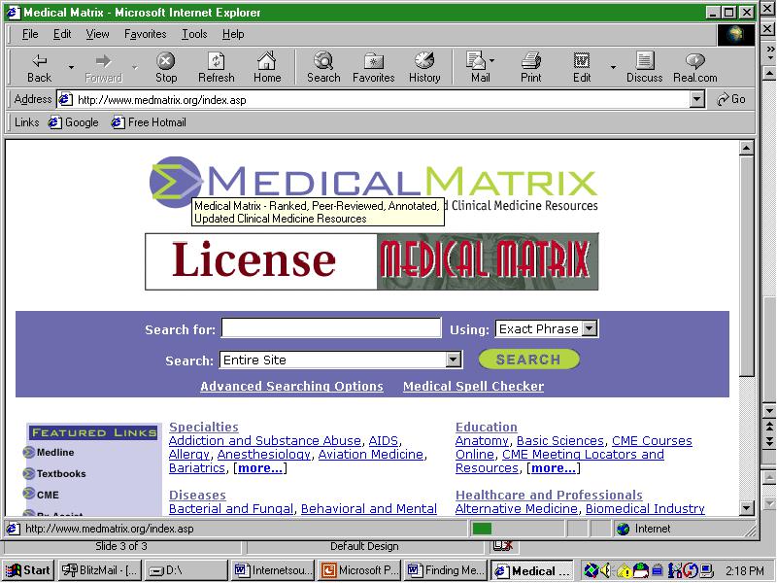This screenshot has width=777, height=583.
Task: Click the Go button beside address bar
Action: [731, 100]
